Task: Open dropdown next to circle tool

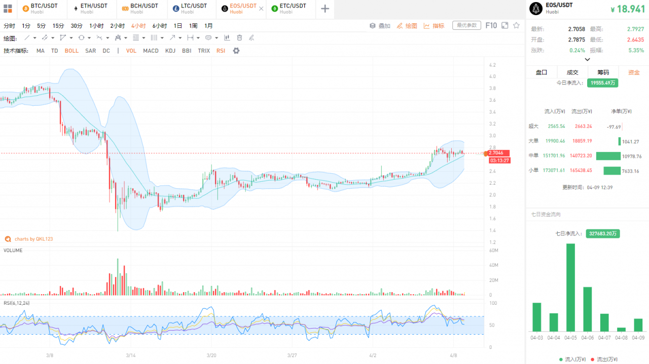Action: point(89,38)
